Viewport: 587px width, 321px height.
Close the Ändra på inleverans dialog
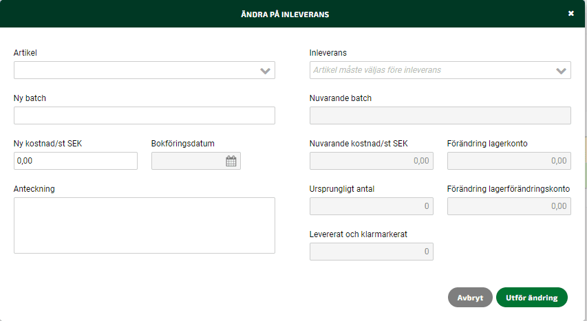tap(571, 14)
